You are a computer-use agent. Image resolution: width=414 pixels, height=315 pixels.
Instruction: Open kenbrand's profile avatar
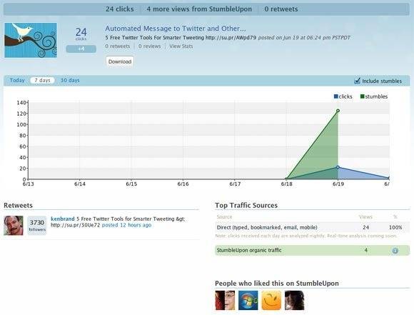(14, 226)
